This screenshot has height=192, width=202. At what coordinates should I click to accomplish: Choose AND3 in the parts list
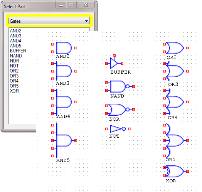(15, 36)
